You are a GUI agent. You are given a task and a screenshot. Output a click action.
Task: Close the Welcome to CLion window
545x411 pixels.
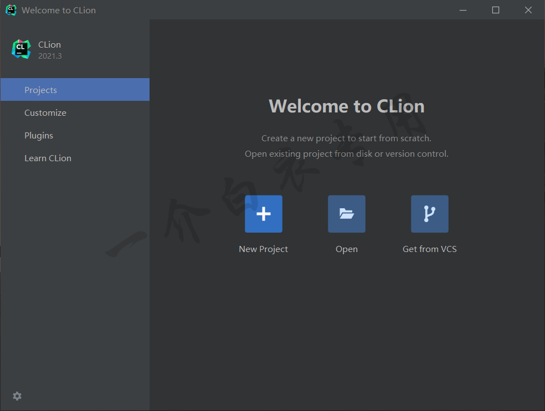(x=528, y=10)
